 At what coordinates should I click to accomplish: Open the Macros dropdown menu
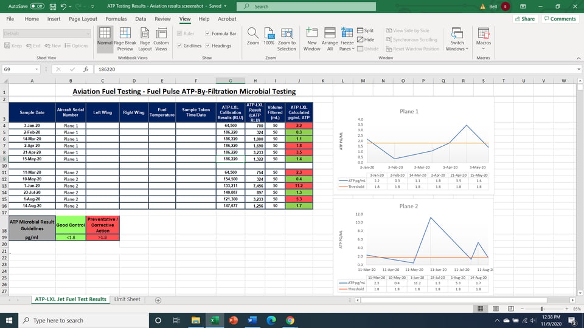[x=484, y=39]
